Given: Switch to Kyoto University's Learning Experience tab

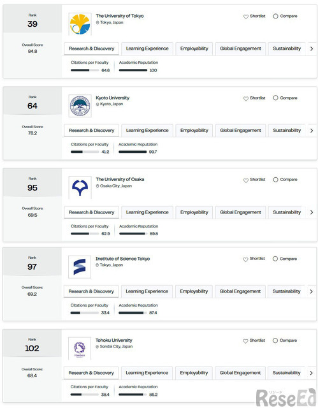Looking at the screenshot, I should 147,130.
